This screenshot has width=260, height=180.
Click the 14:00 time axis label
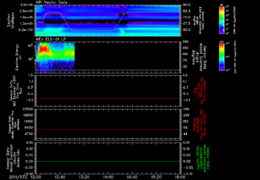108,177
